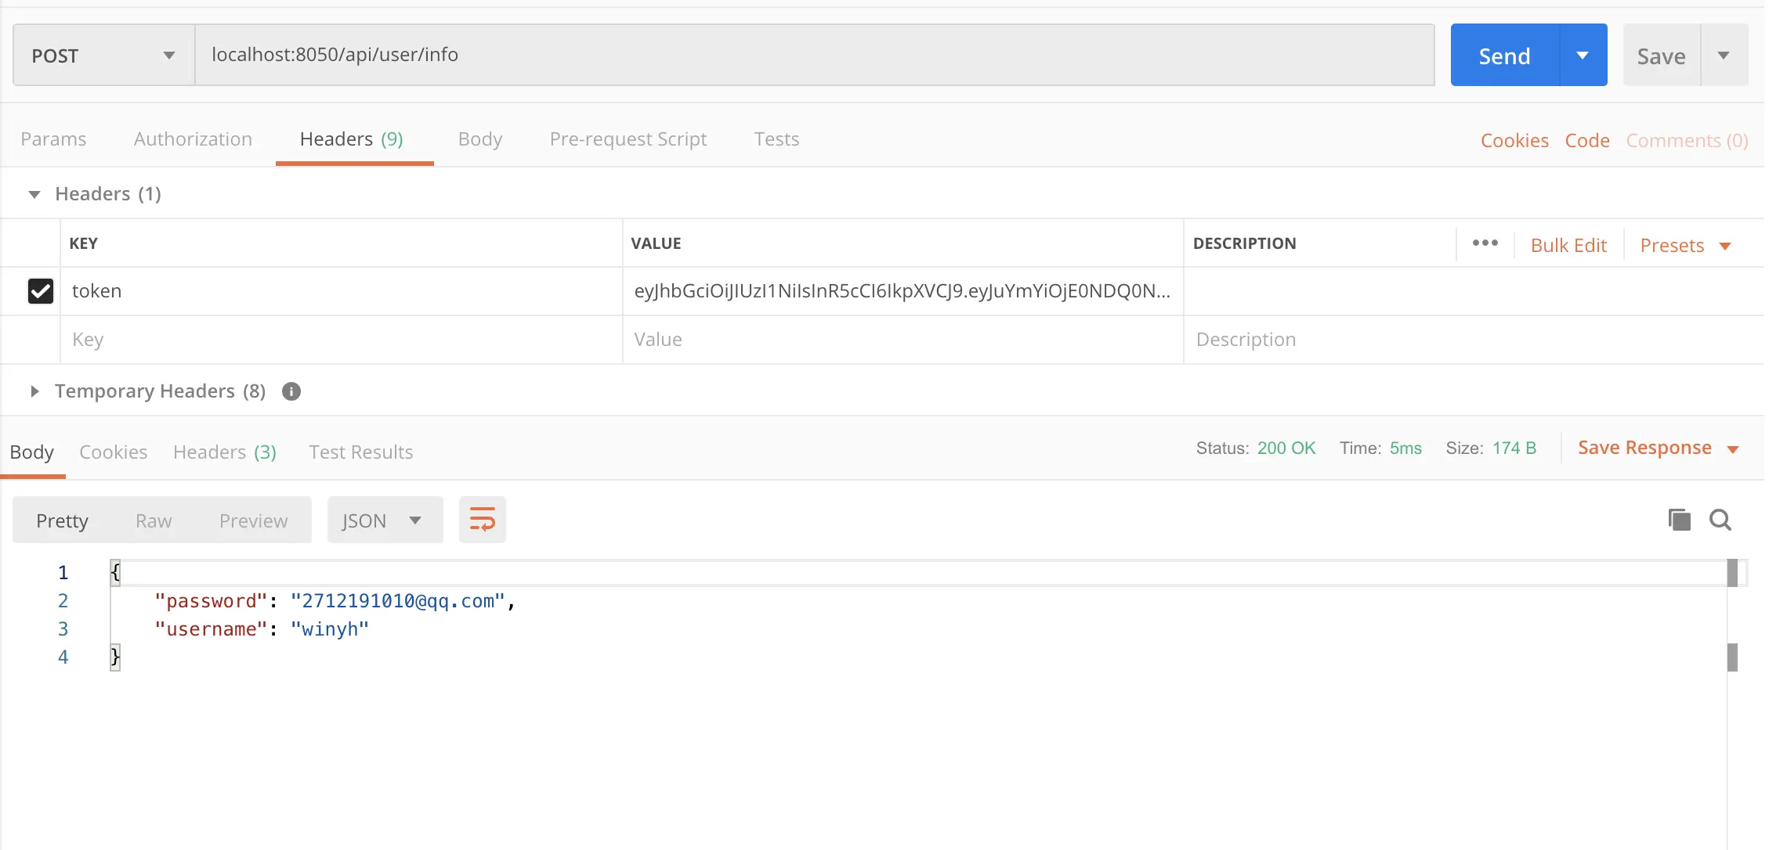Click the Bulk Edit link

(1568, 246)
